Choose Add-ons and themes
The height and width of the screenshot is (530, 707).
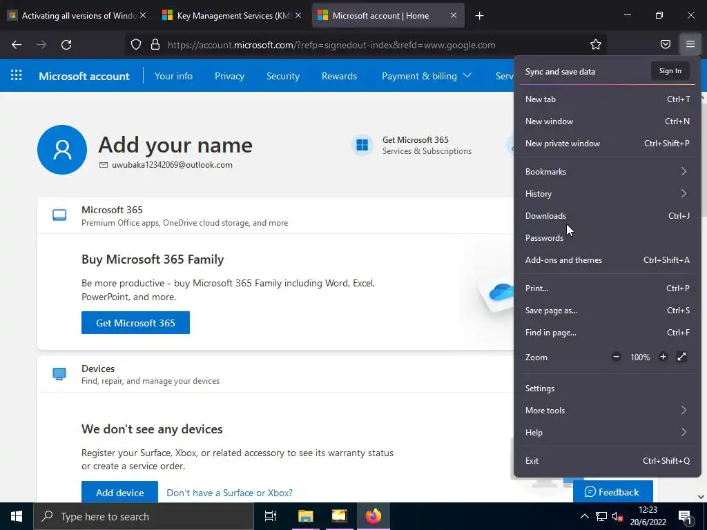point(608,259)
